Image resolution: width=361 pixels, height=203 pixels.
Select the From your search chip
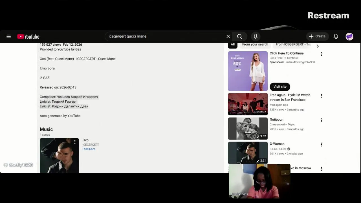click(x=255, y=45)
